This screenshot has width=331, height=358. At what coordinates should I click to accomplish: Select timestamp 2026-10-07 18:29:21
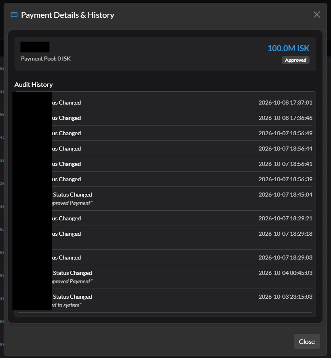point(285,218)
